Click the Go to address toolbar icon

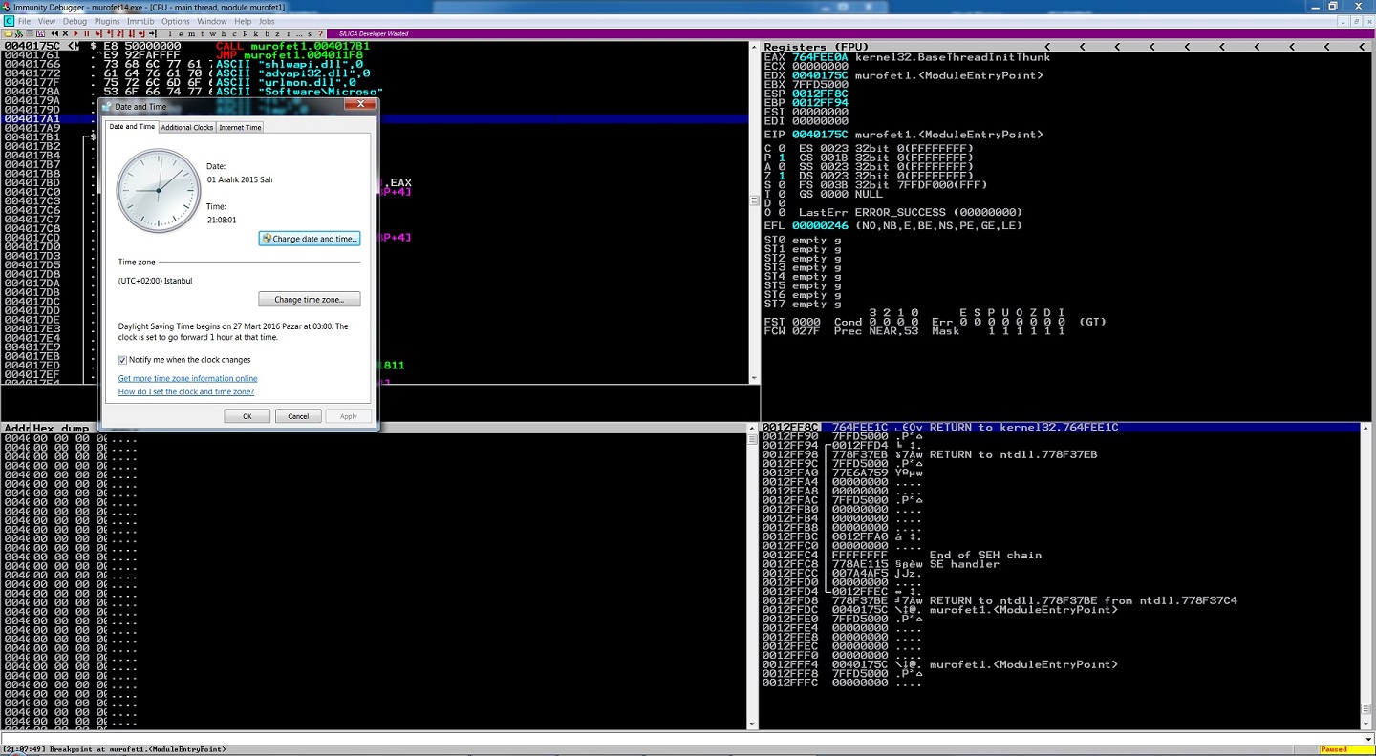[153, 33]
